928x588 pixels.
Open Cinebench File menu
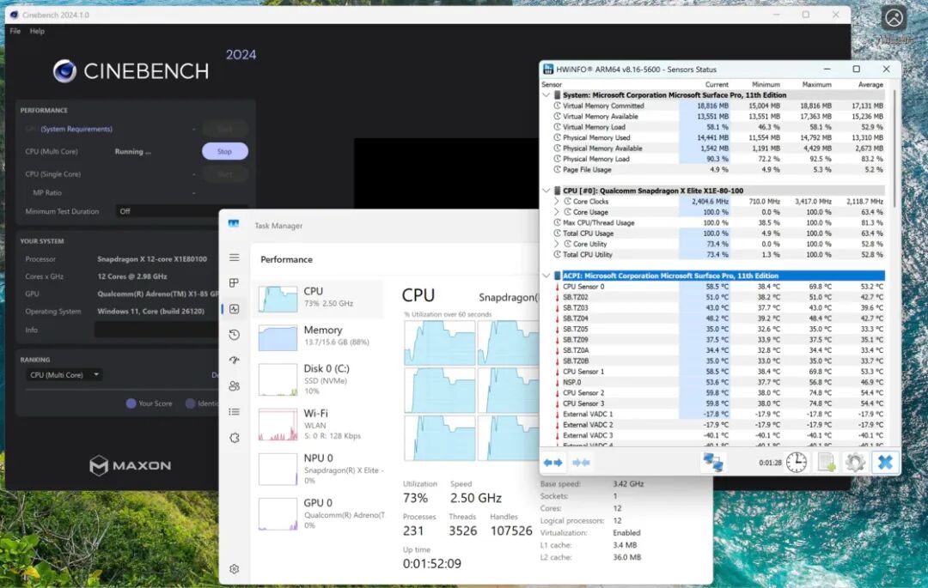coord(15,31)
